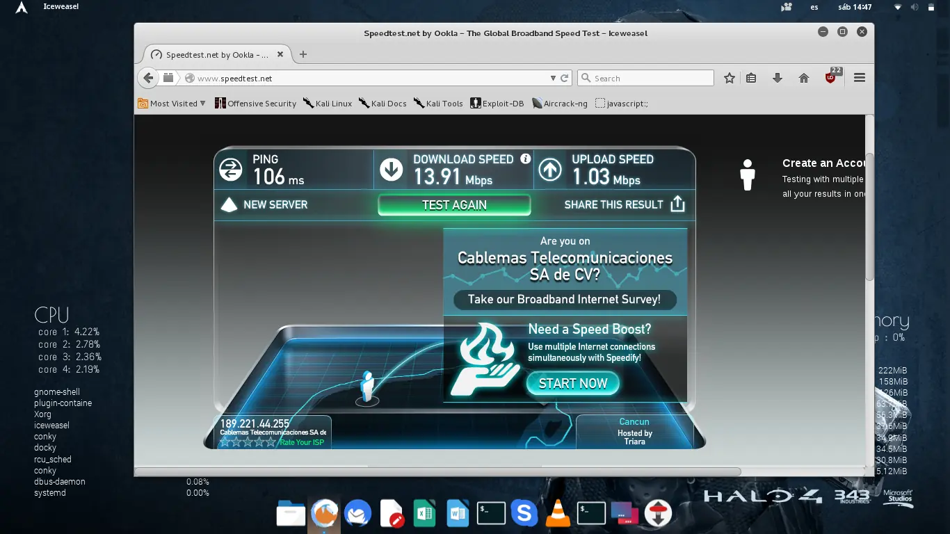Open the javascript:; bookmark

(x=621, y=104)
